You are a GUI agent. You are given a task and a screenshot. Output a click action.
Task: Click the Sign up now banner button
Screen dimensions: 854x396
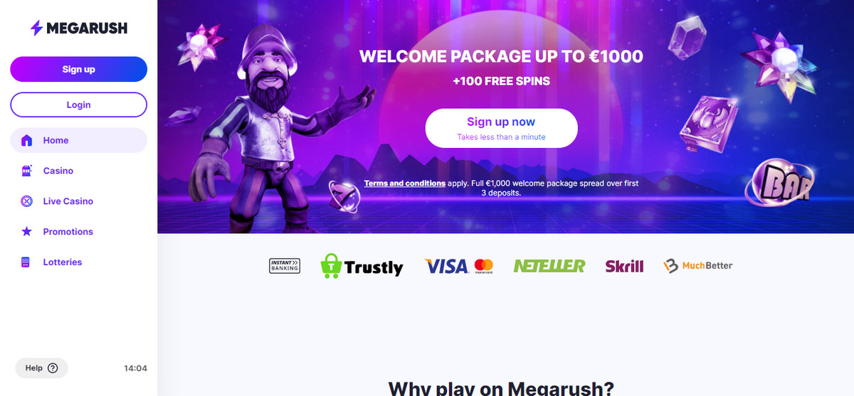501,128
